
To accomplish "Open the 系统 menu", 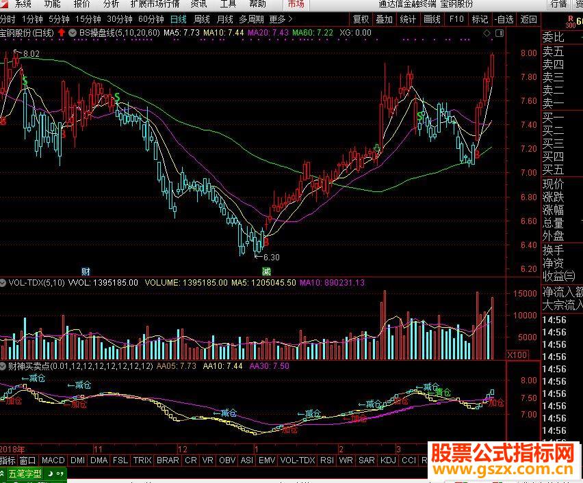I will pos(23,4).
